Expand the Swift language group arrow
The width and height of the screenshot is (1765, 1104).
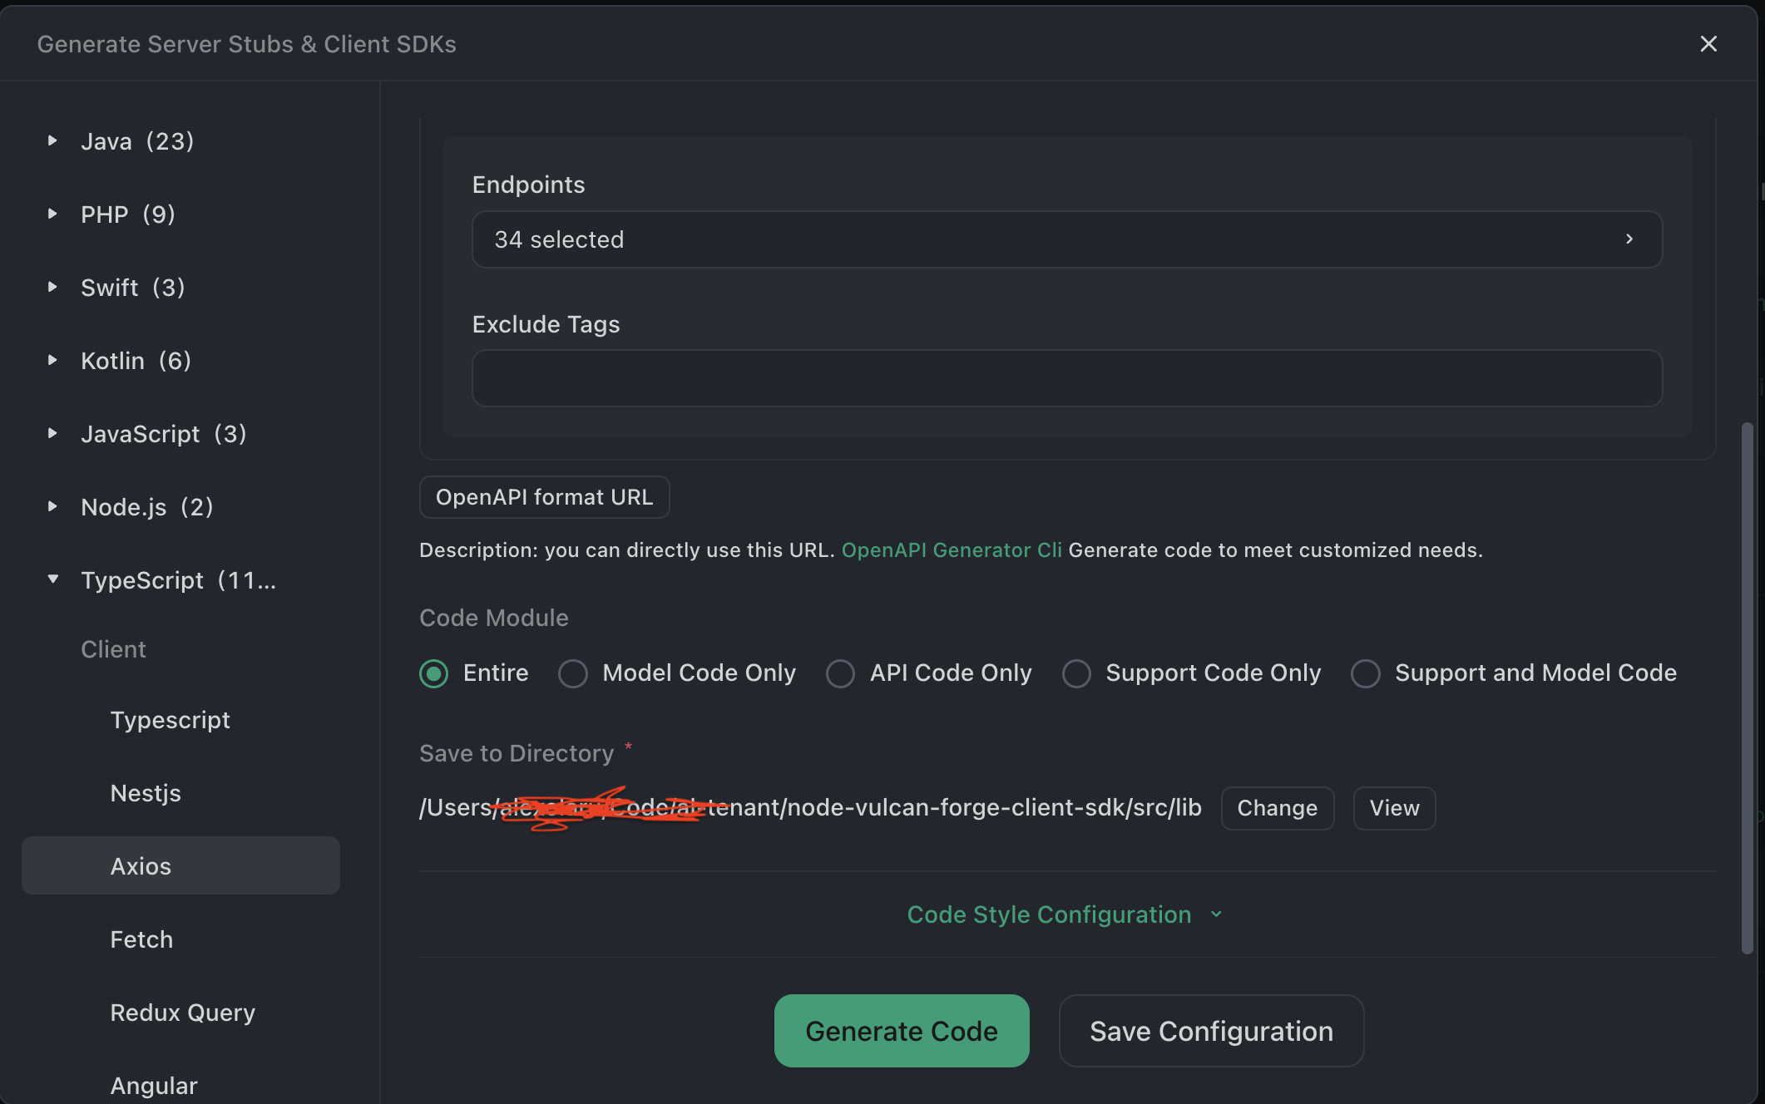(x=52, y=288)
